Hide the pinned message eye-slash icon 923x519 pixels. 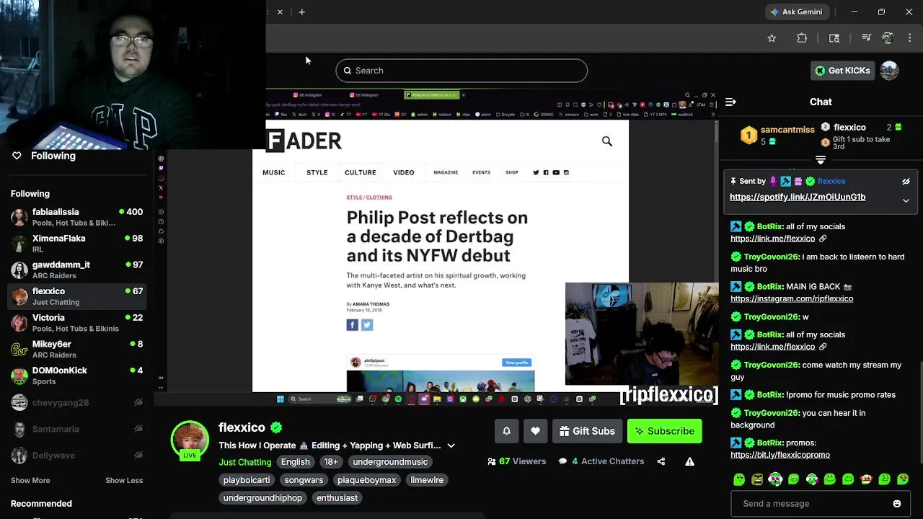click(x=906, y=182)
